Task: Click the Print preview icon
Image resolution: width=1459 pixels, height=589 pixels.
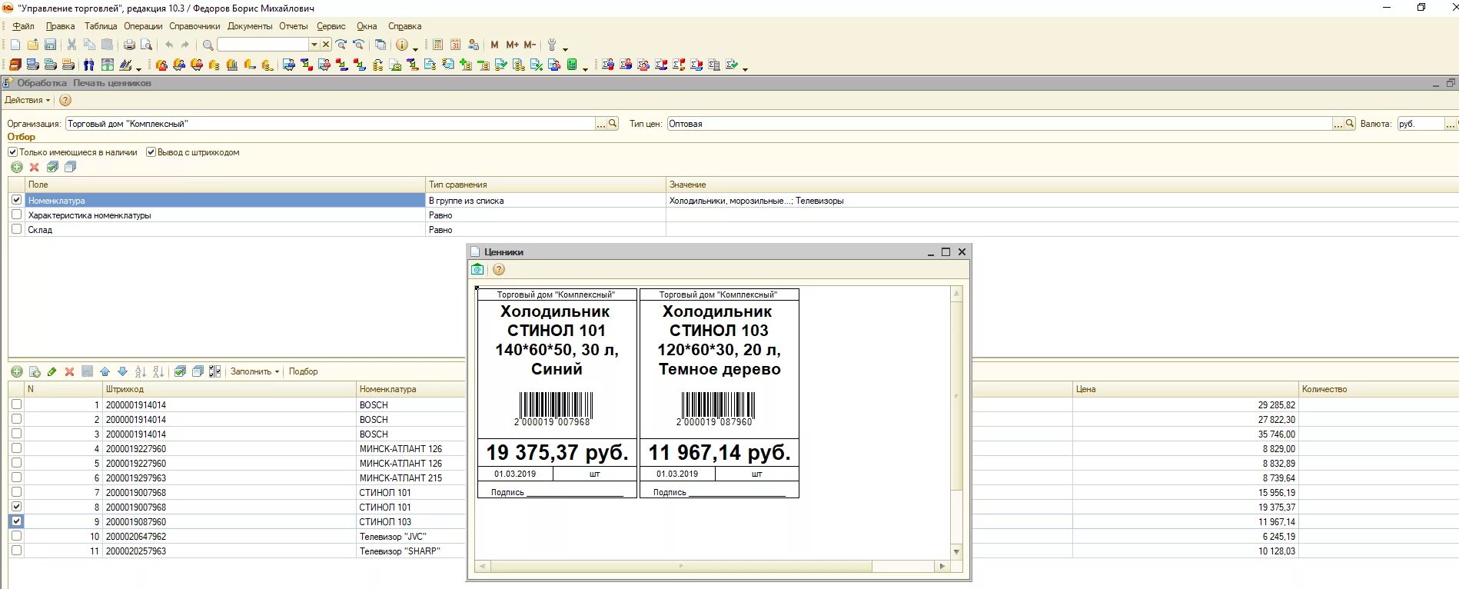Action: [146, 45]
